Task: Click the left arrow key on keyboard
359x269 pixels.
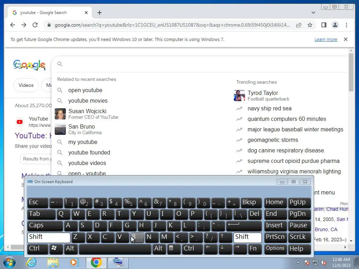Action: tap(211, 249)
